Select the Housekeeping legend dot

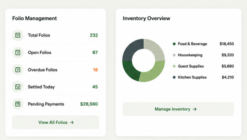coord(174,55)
